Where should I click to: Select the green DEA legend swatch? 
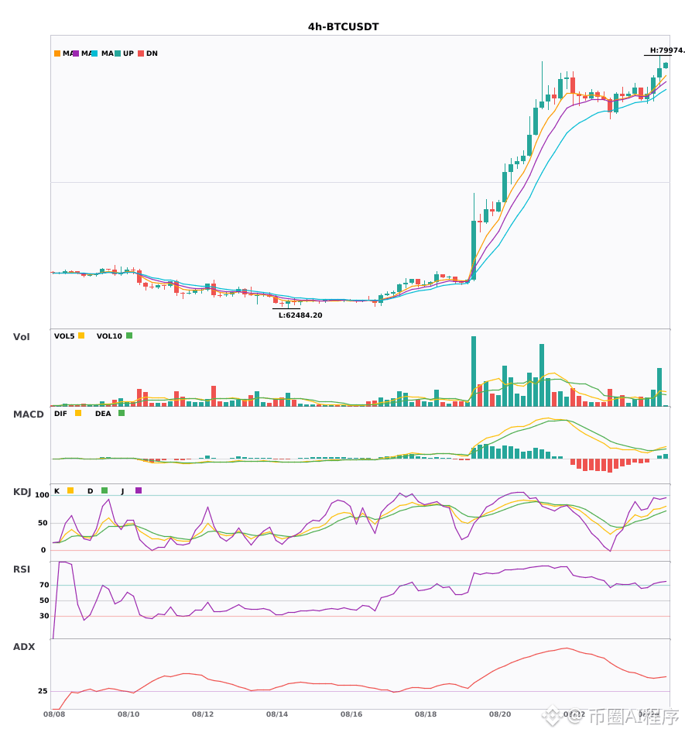[x=122, y=413]
